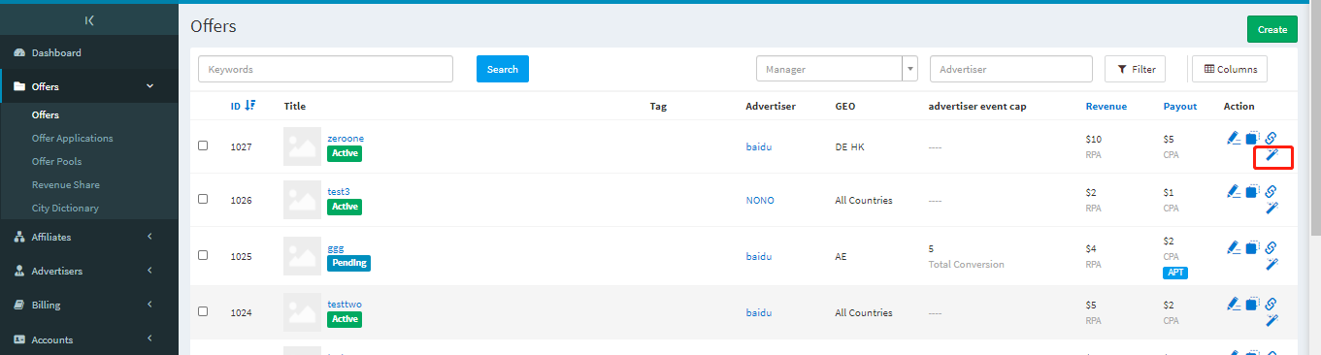Image resolution: width=1321 pixels, height=355 pixels.
Task: Click the ID column sort icon
Action: (250, 106)
